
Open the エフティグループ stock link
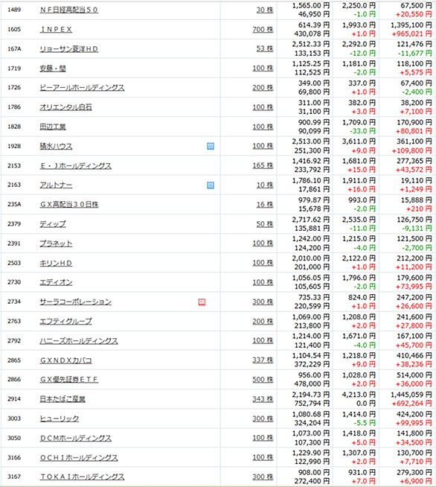[x=65, y=322]
